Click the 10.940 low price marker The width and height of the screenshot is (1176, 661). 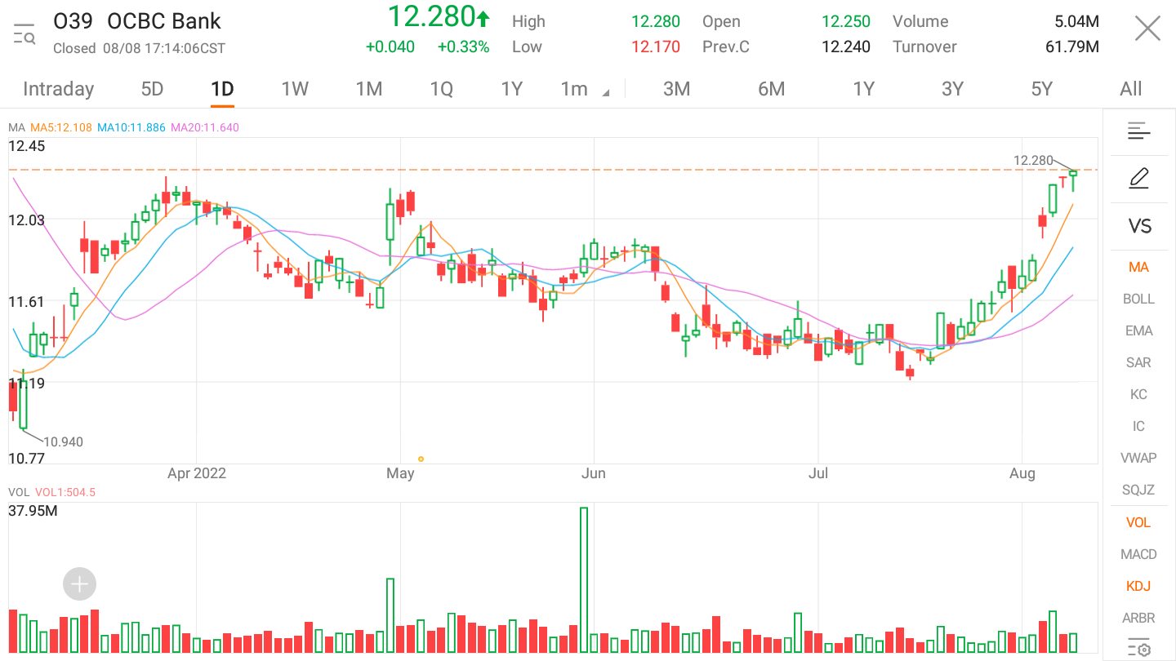(63, 442)
